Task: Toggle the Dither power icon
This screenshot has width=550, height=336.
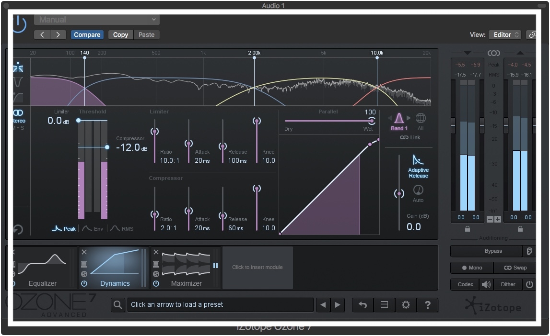Action: pyautogui.click(x=529, y=285)
